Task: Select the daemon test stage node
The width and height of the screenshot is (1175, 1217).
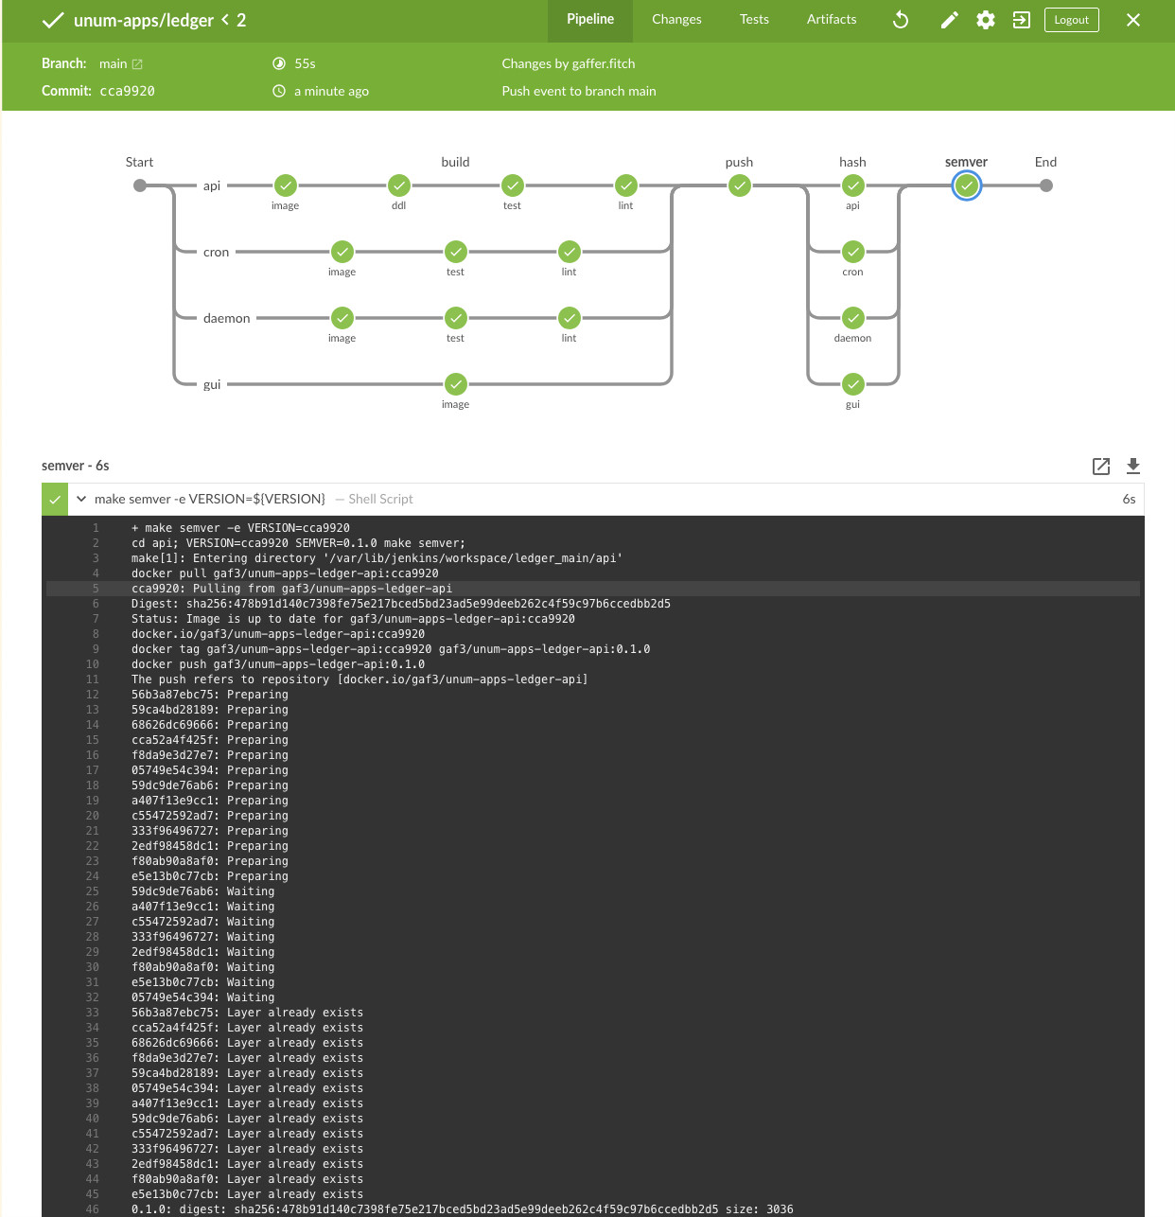Action: click(x=456, y=318)
